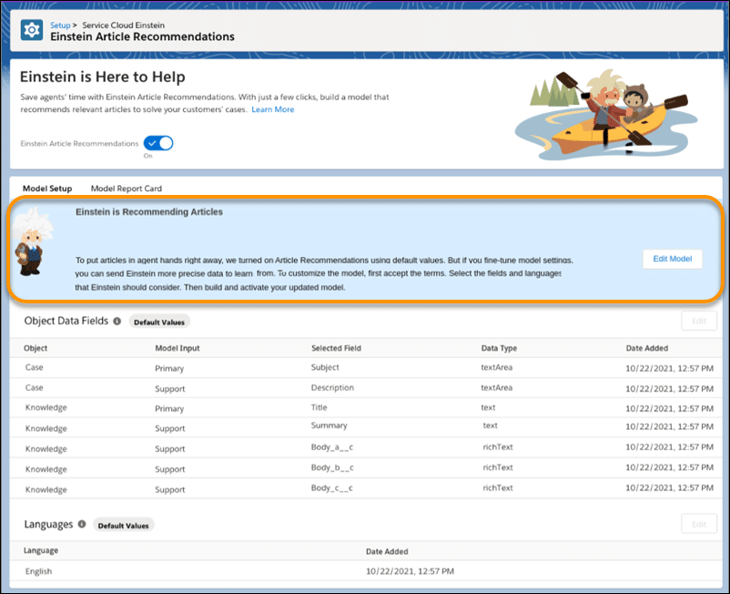This screenshot has width=730, height=594.
Task: Click Einstein Article Recommendations page title
Action: click(x=143, y=36)
